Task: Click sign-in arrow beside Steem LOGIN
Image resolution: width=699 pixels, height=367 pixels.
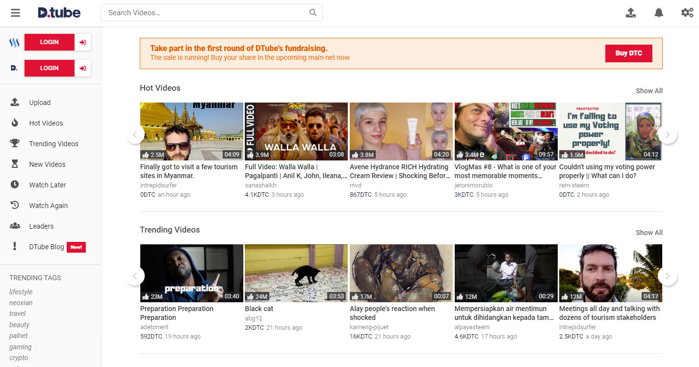Action: (x=83, y=42)
